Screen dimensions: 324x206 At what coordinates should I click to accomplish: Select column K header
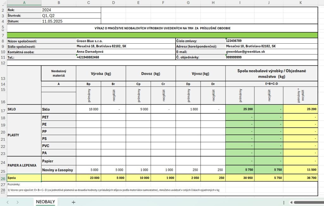(300, 3)
